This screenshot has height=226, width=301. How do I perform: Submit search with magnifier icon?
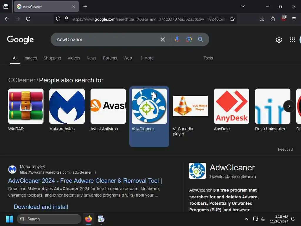click(200, 39)
